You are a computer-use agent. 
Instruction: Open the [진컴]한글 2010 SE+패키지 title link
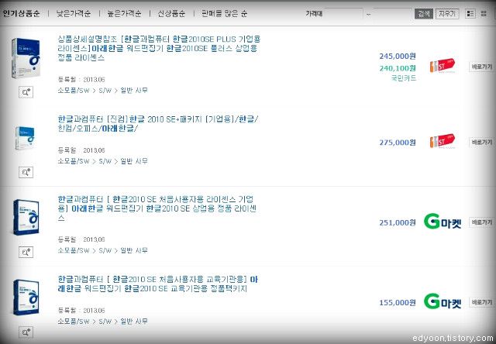158,124
